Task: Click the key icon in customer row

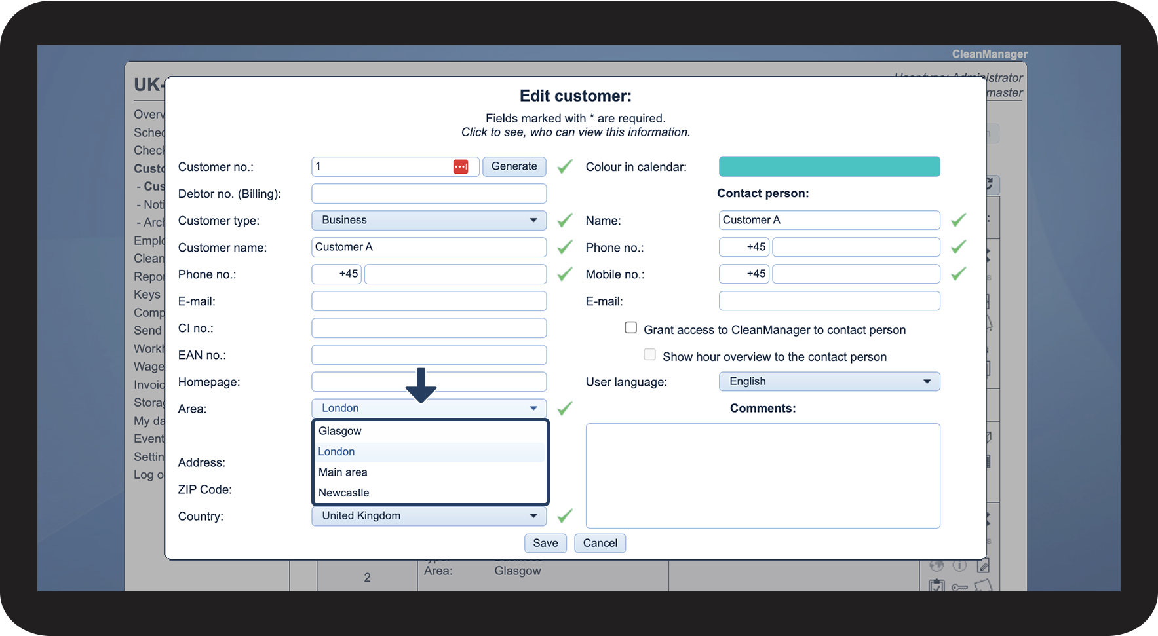Action: 959,587
